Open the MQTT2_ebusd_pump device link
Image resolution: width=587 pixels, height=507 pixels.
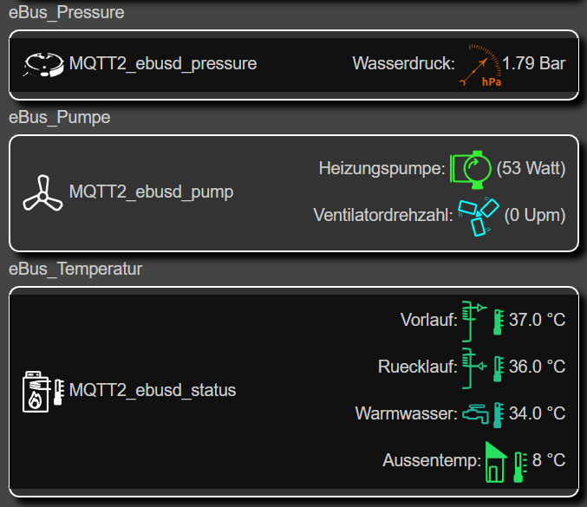pos(151,192)
